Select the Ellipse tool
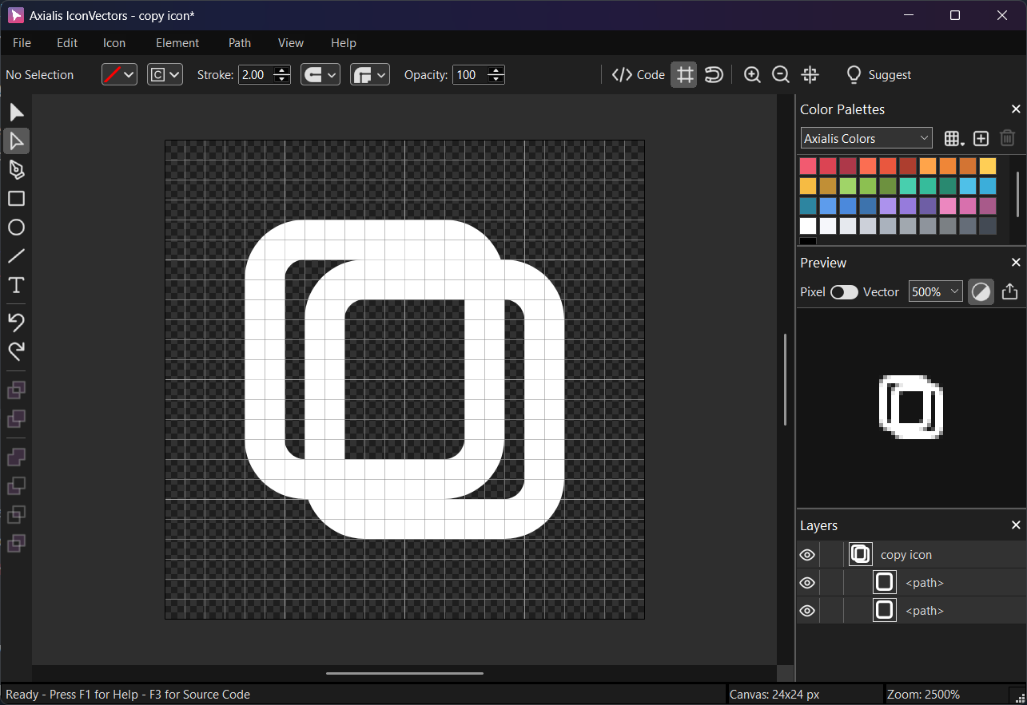Viewport: 1027px width, 705px height. click(x=16, y=227)
